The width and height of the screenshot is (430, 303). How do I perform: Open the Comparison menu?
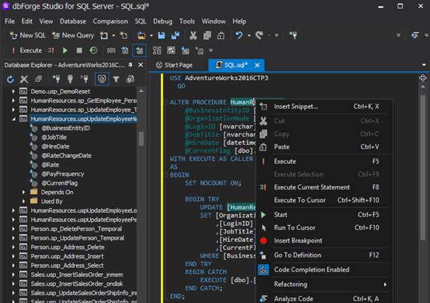click(110, 21)
